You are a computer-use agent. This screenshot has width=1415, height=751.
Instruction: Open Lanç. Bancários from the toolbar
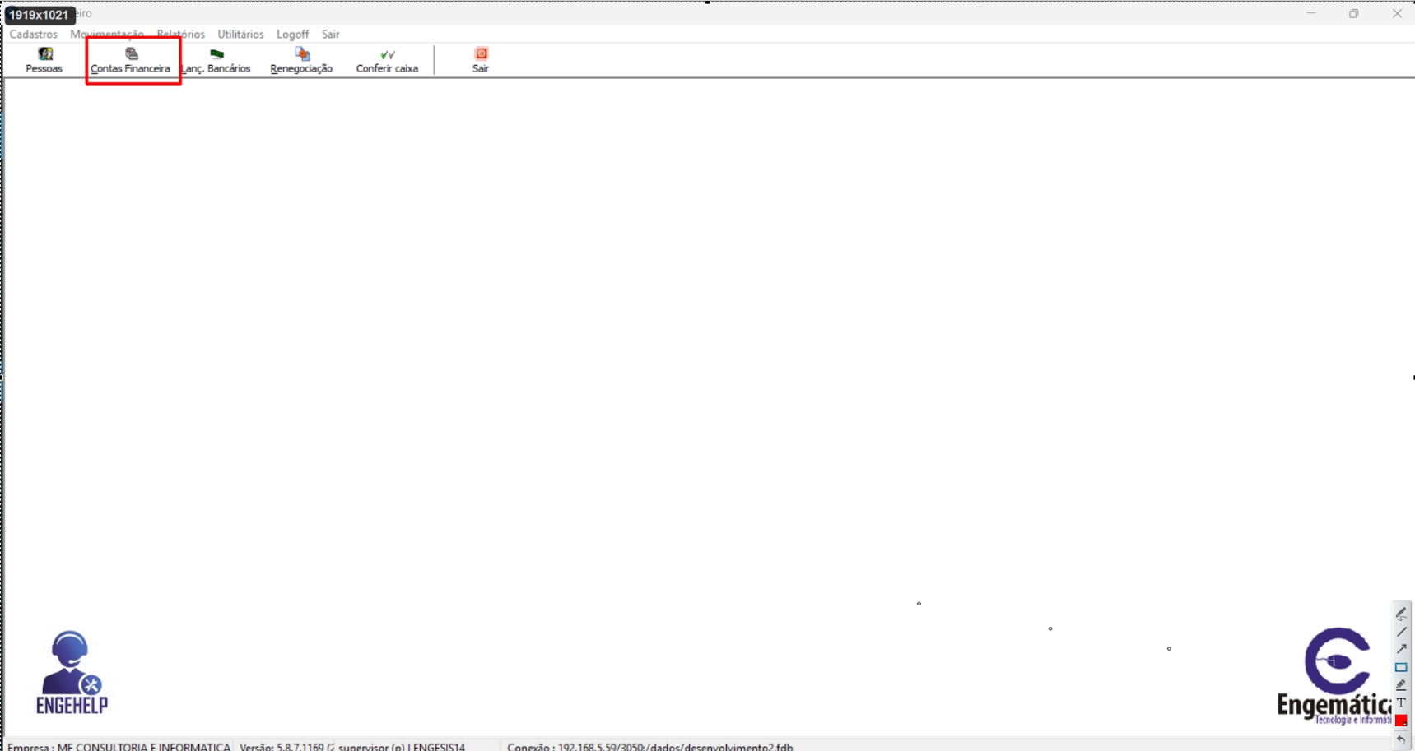point(216,60)
